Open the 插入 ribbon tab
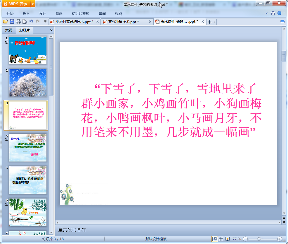 (x=26, y=13)
